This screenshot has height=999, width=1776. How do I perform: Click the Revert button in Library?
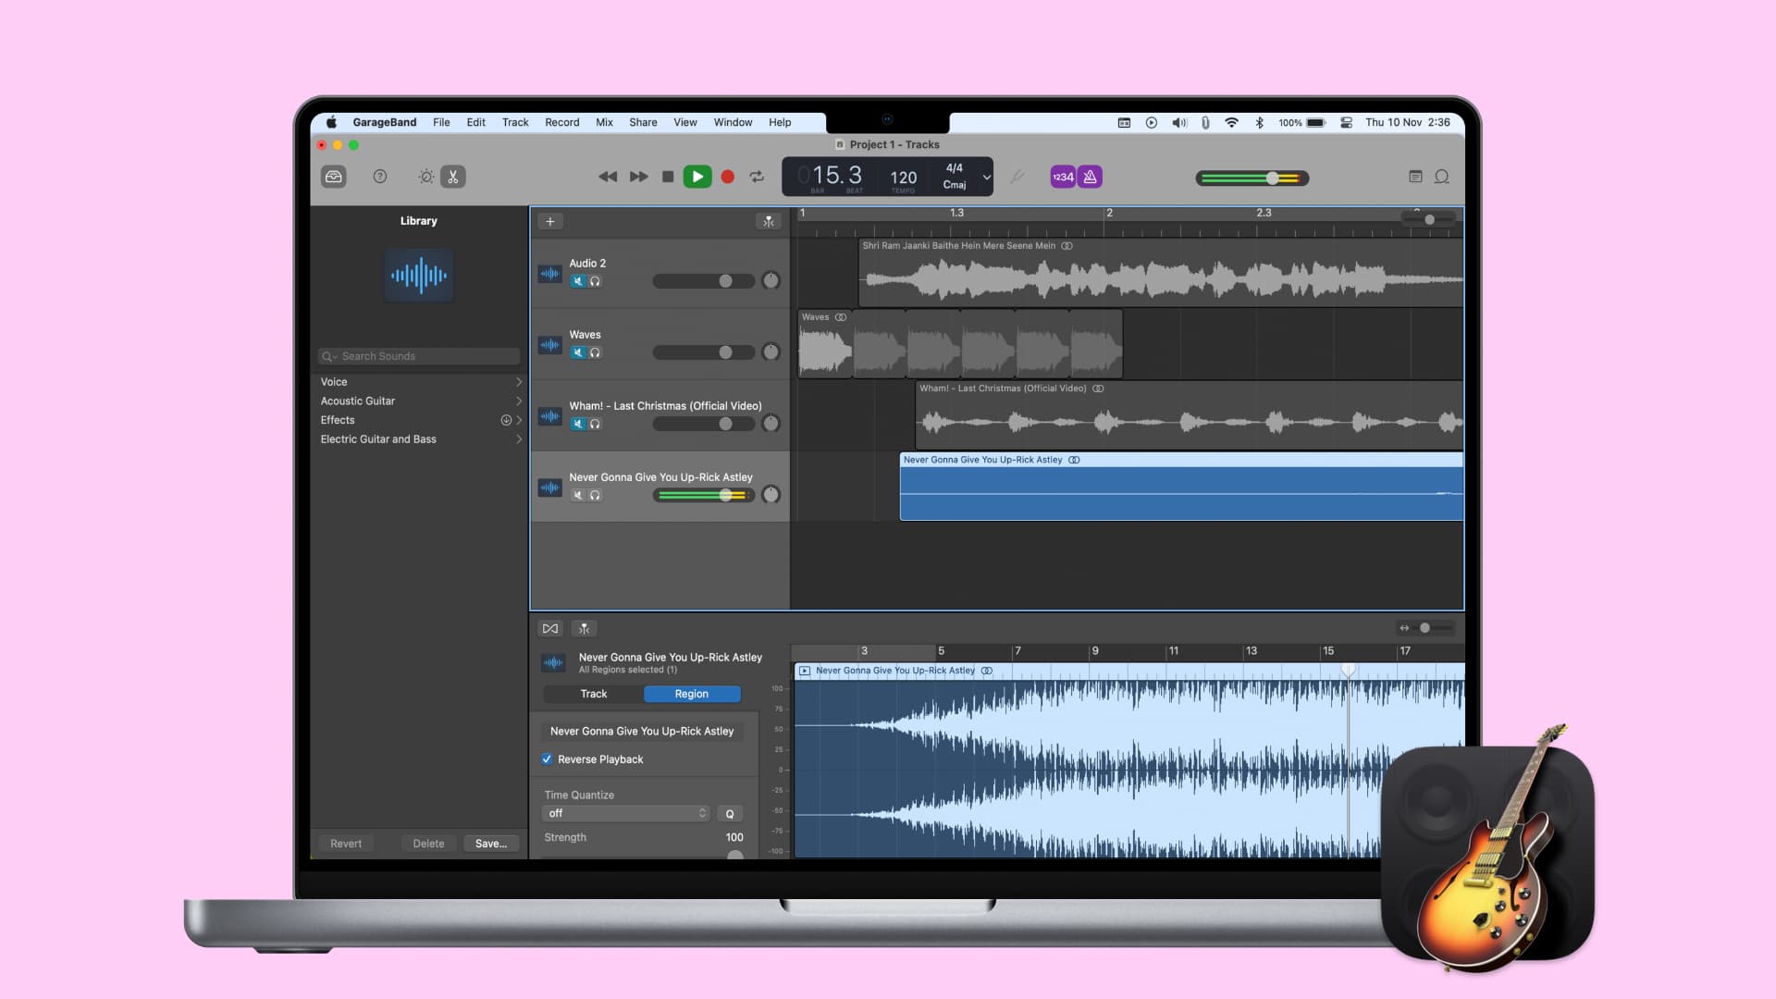point(346,844)
